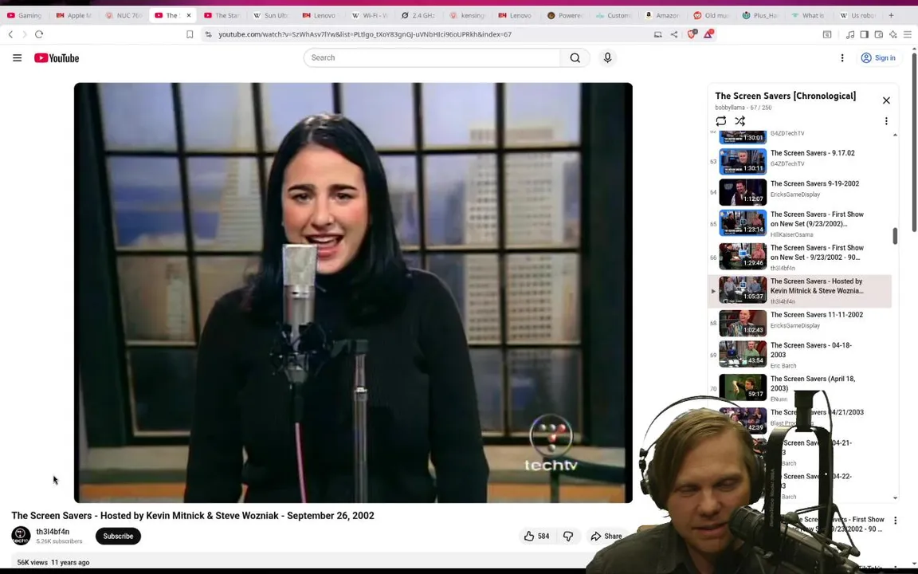
Task: Click the search magnifier button
Action: [575, 58]
